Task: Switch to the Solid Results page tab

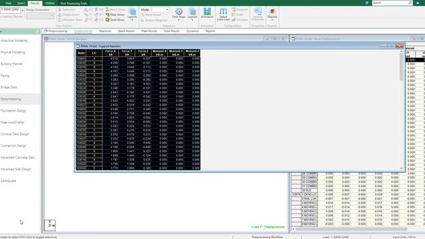Action: tap(171, 31)
